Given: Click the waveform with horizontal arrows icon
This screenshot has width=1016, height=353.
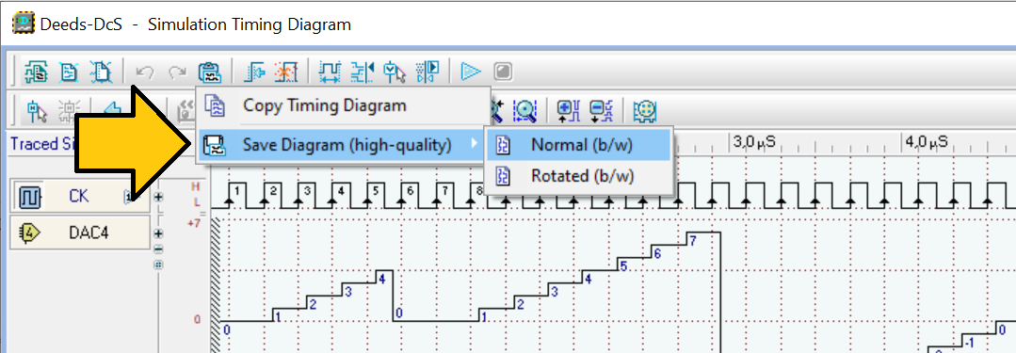Looking at the screenshot, I should [331, 72].
